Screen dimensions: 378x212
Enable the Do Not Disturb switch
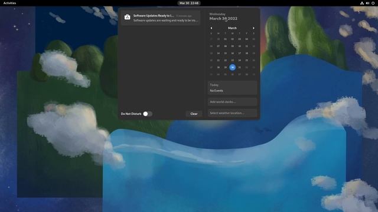coord(148,114)
